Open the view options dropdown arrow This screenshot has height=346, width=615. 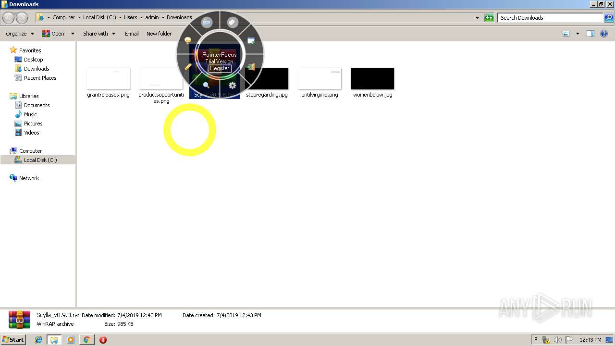point(578,34)
